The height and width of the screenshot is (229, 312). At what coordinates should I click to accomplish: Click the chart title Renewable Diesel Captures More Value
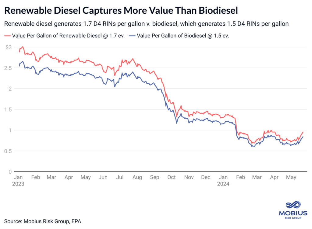pos(121,11)
